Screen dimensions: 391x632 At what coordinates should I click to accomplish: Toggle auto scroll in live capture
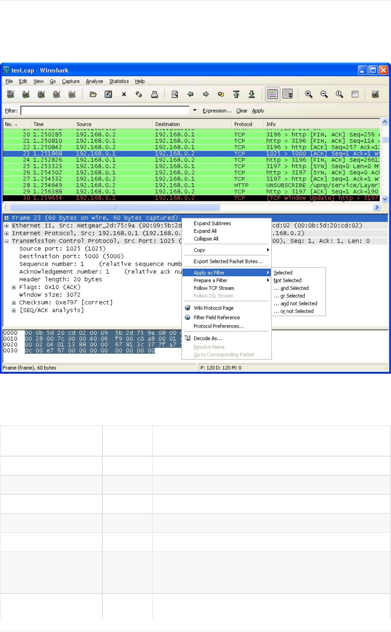tap(288, 95)
